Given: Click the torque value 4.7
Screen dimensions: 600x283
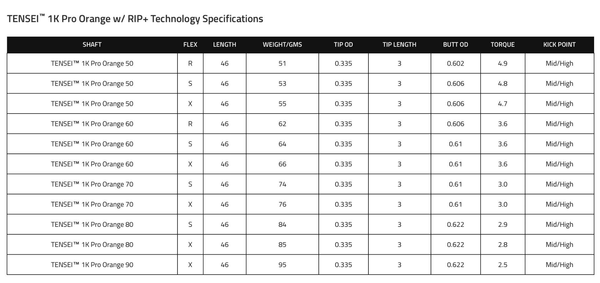Looking at the screenshot, I should pyautogui.click(x=502, y=104).
